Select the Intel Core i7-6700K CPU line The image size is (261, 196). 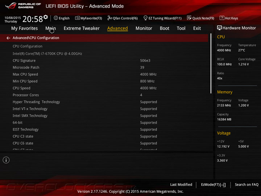pyautogui.click(x=47, y=54)
